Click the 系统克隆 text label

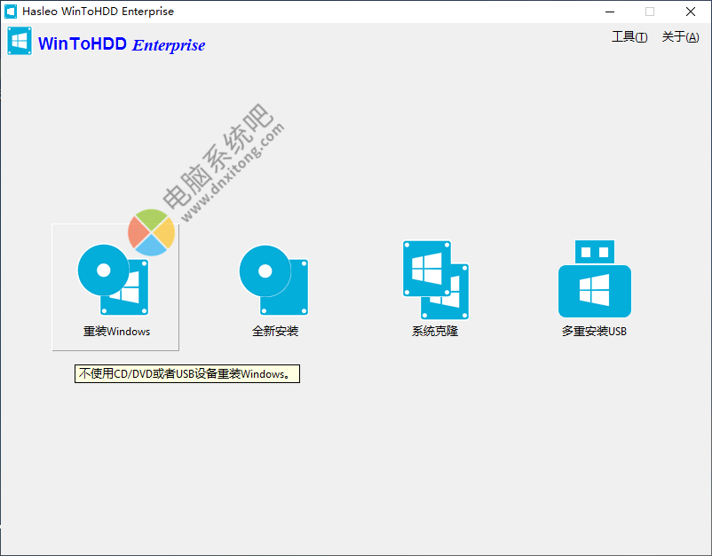click(434, 332)
